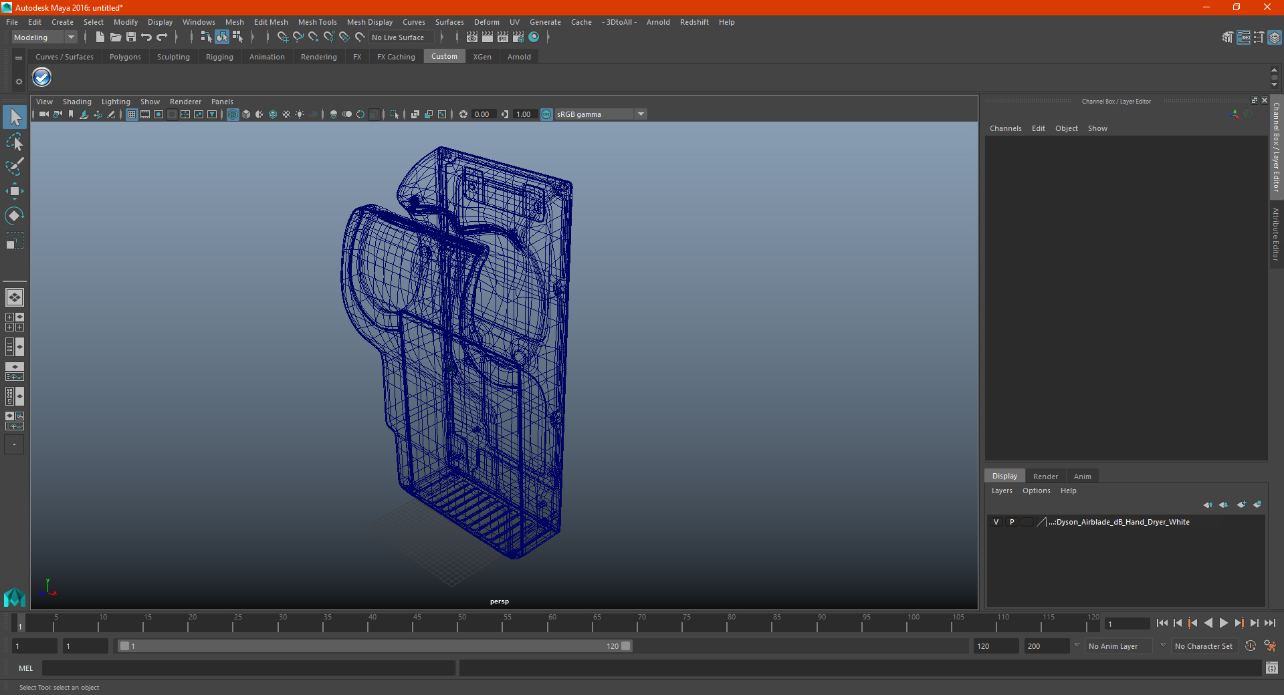Open the Channels menu in Channel Box
The image size is (1284, 695).
[1005, 128]
